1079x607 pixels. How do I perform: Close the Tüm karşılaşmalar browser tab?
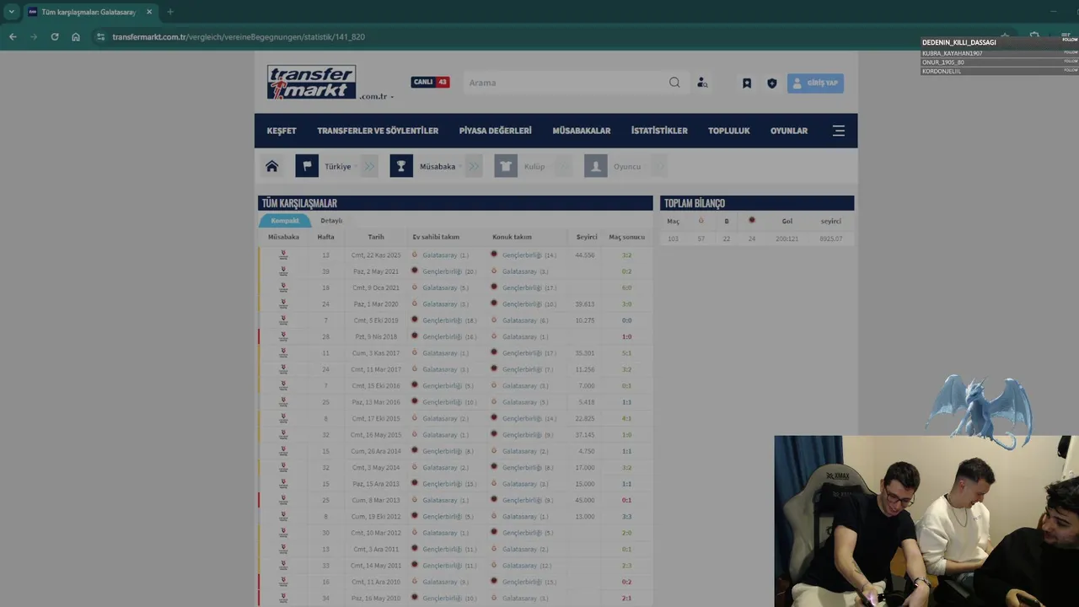149,12
